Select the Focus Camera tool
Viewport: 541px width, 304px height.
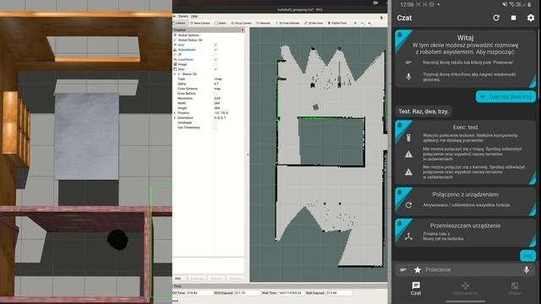[242, 23]
